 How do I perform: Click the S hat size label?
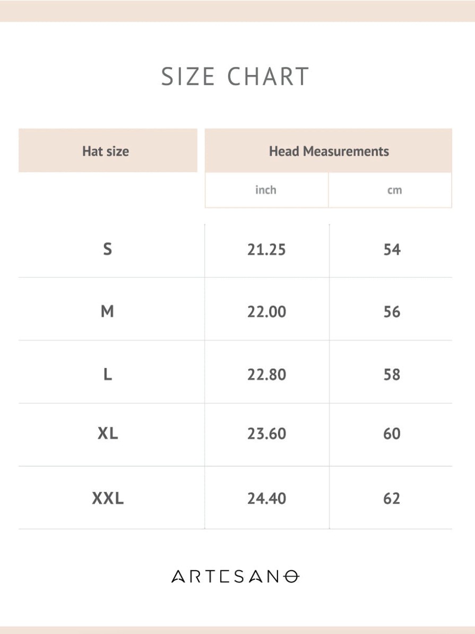[107, 249]
